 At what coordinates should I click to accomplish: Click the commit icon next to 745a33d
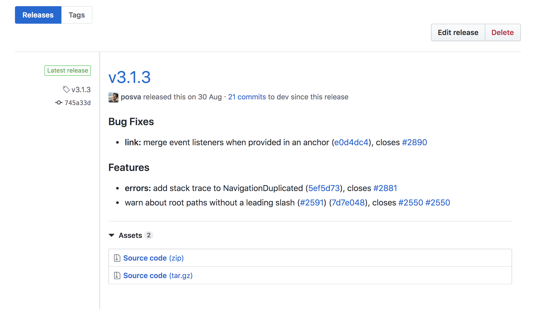[59, 102]
